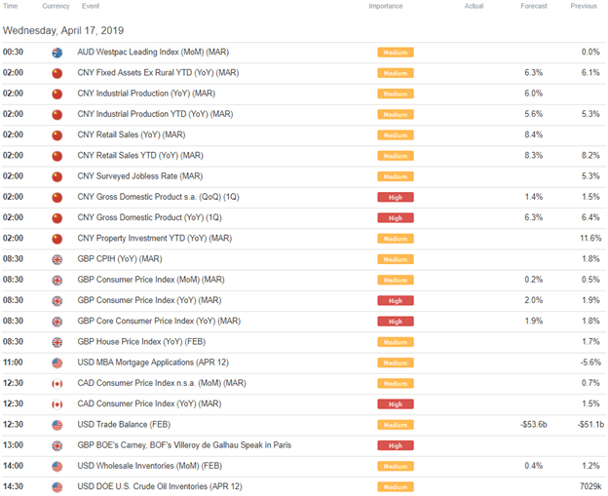Image resolution: width=608 pixels, height=496 pixels.
Task: Open CAD Consumer Price Index (YoY) (MAR) row
Action: (304, 404)
